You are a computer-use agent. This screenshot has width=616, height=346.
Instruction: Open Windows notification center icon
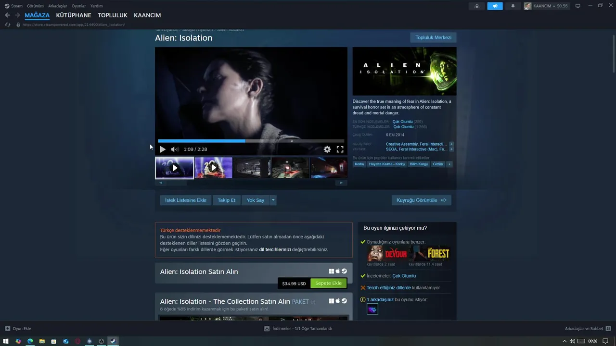[x=604, y=341]
